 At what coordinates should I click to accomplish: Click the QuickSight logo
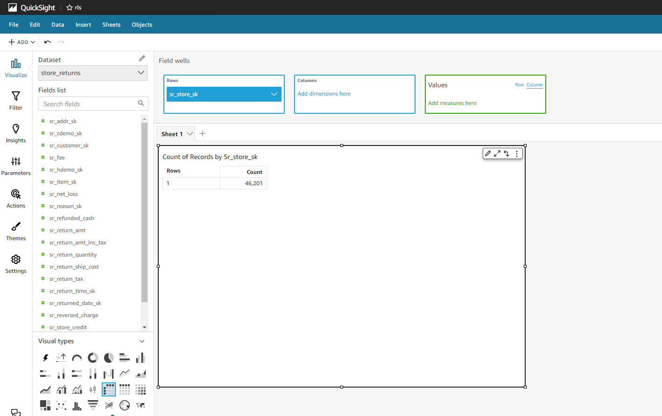[32, 7]
